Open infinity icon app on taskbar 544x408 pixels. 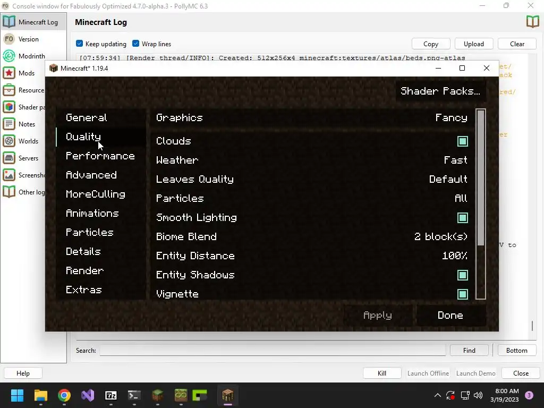(x=181, y=395)
